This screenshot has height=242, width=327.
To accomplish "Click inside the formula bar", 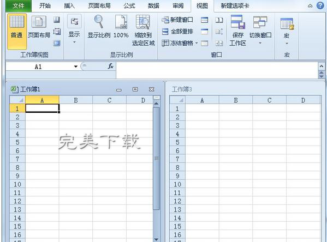I will (217, 70).
